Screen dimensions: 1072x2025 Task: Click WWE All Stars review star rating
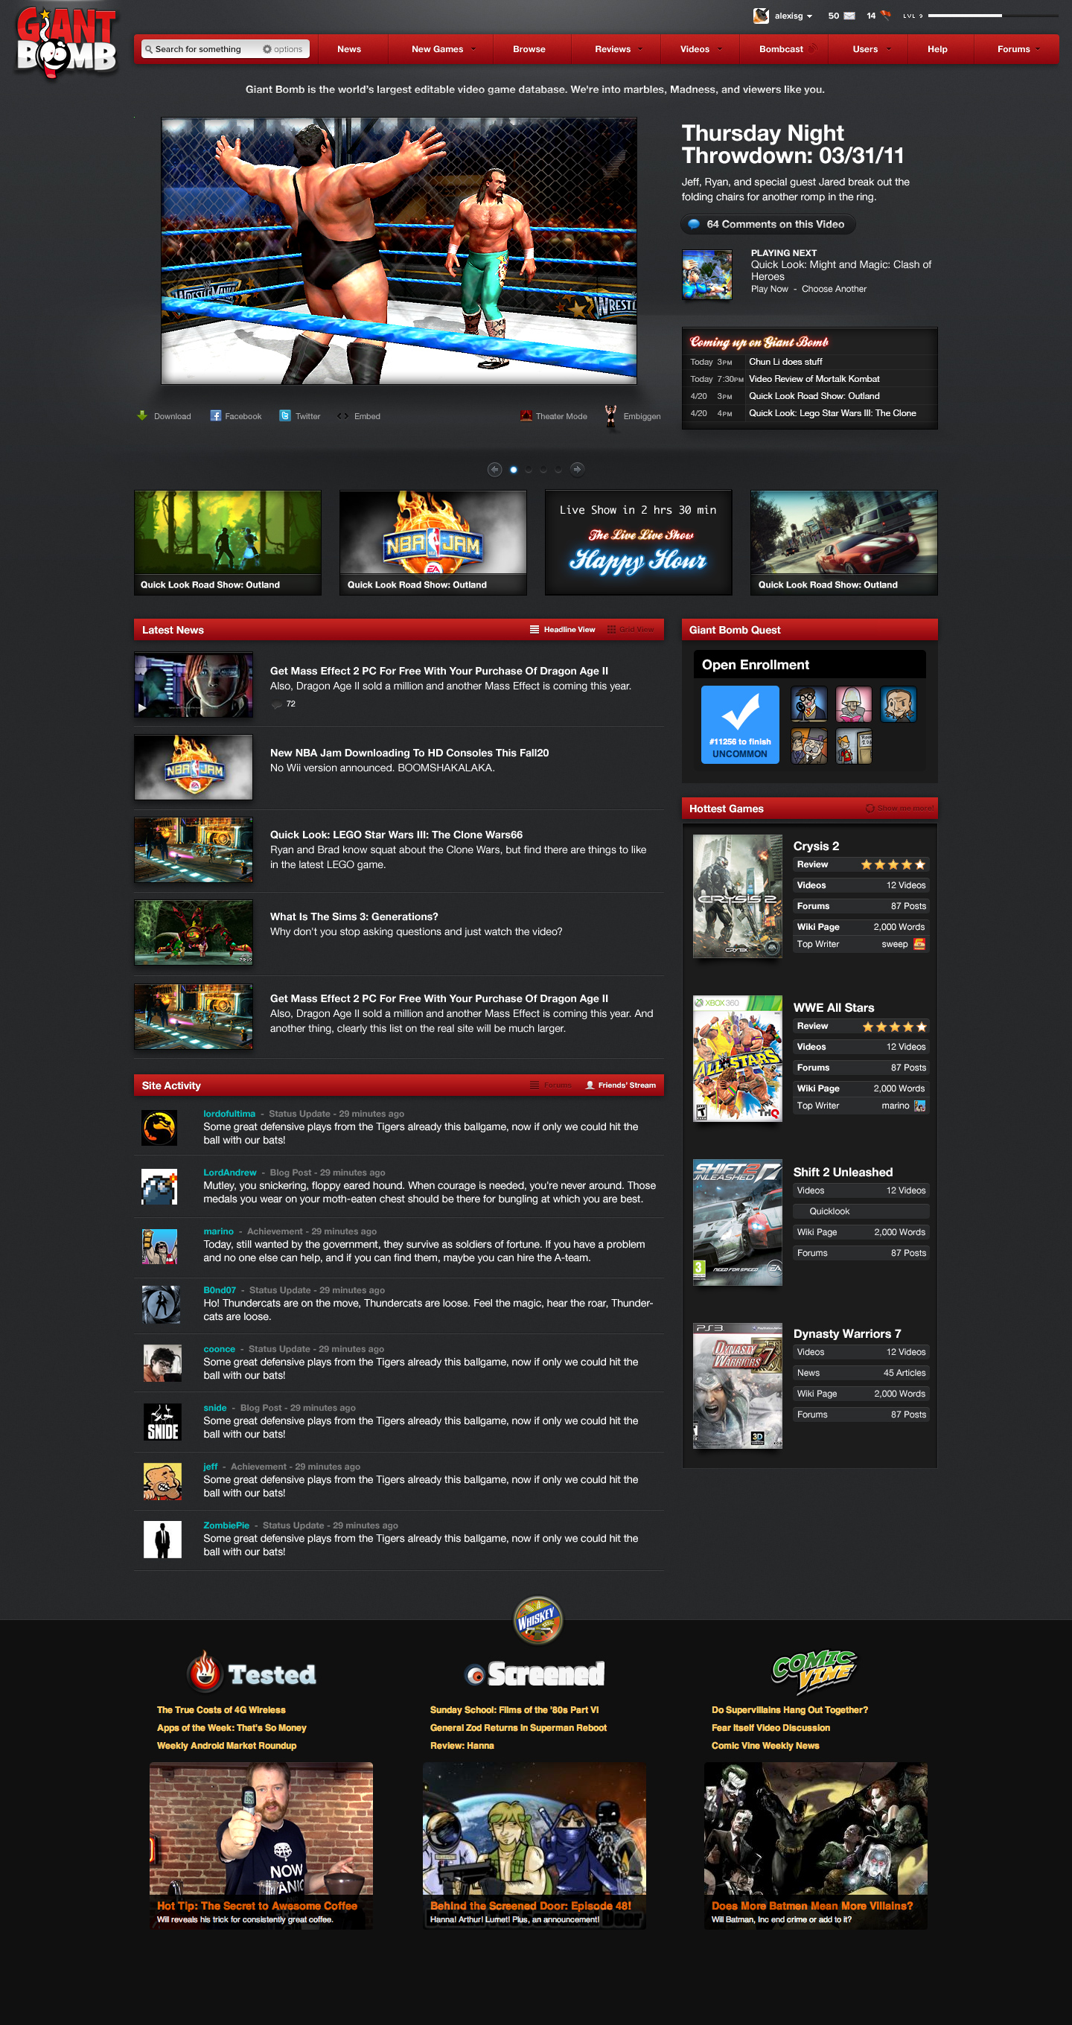[894, 1027]
